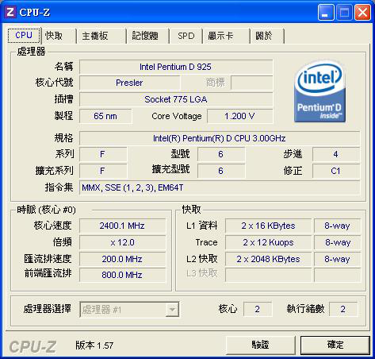Click the empty L3 快取 size field
Screen dimensions: 375x359
268,275
